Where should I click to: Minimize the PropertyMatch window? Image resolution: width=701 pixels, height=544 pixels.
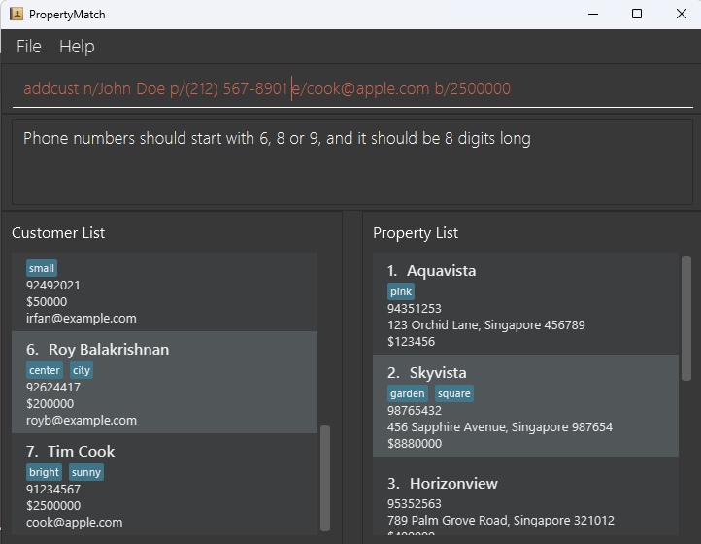tap(593, 15)
